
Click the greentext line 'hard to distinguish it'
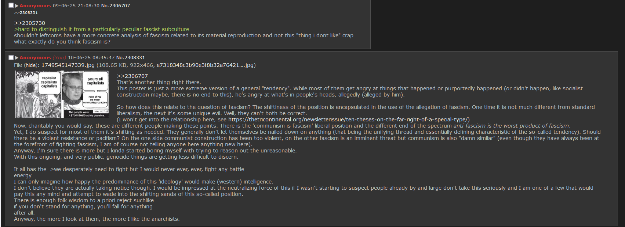coord(102,29)
